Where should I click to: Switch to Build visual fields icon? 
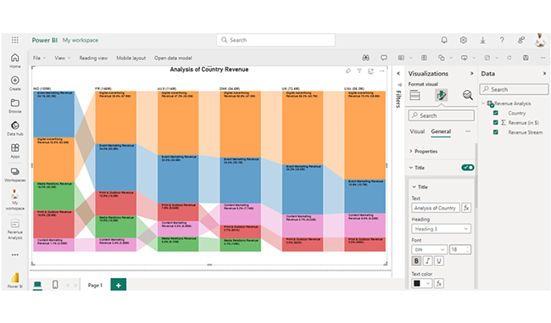point(415,95)
